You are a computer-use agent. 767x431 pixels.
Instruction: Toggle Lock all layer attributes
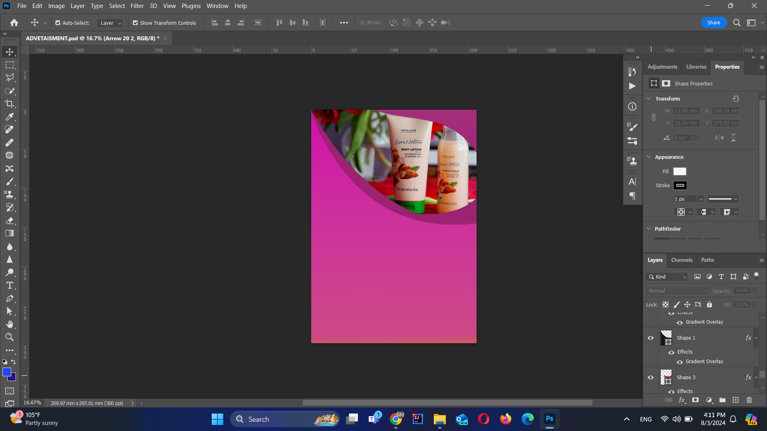(x=709, y=304)
